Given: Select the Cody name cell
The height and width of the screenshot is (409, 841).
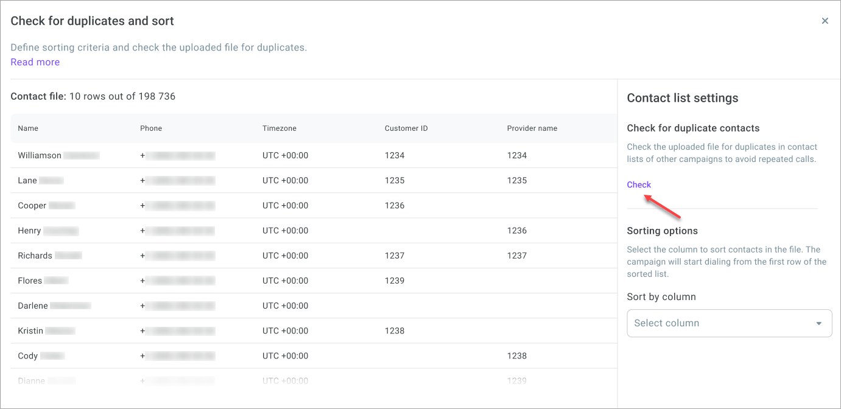Looking at the screenshot, I should tap(41, 356).
